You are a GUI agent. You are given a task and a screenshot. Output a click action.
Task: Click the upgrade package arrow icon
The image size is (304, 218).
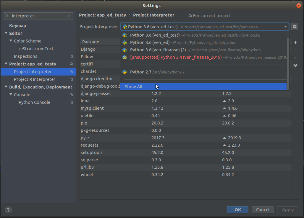pyautogui.click(x=295, y=58)
